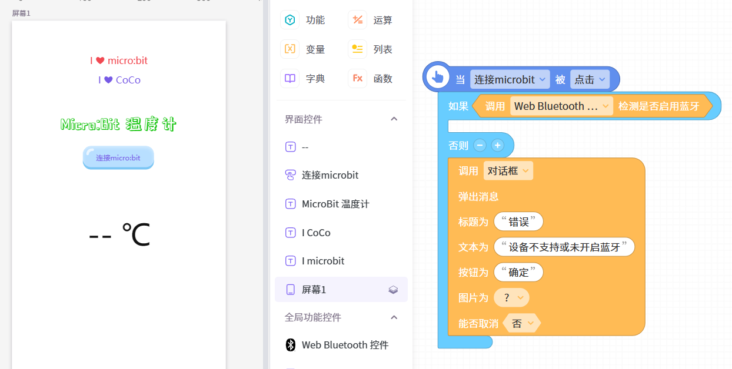Click the 屏幕1 label above the preview
The image size is (732, 369).
coord(21,13)
